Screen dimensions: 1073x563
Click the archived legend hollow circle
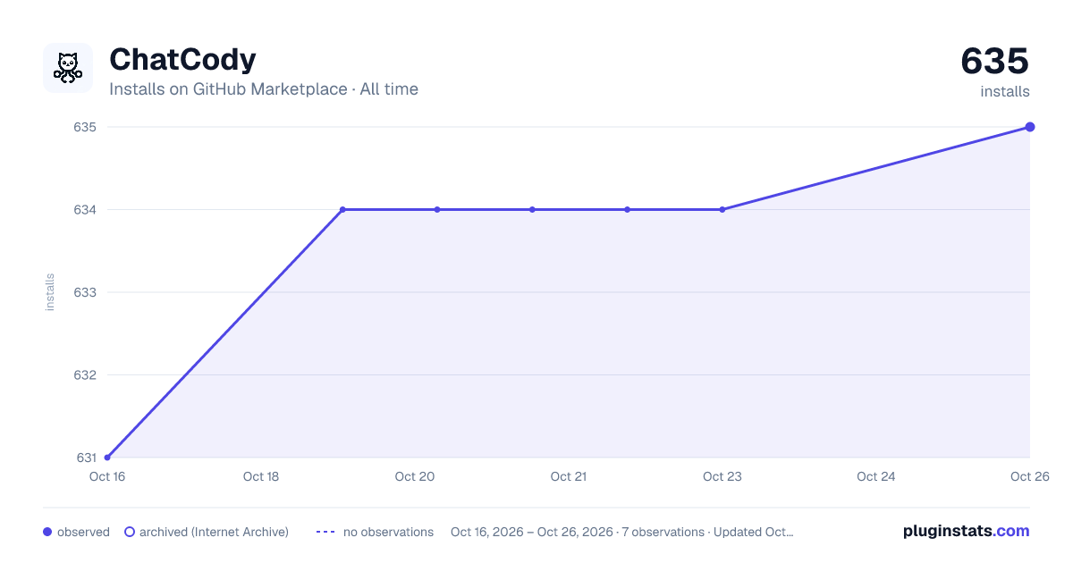click(130, 532)
